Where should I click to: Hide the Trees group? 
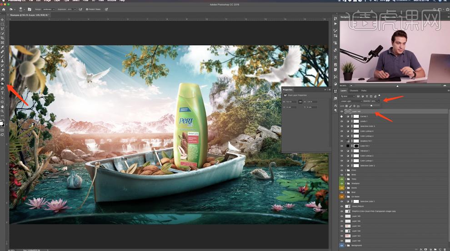[341, 179]
